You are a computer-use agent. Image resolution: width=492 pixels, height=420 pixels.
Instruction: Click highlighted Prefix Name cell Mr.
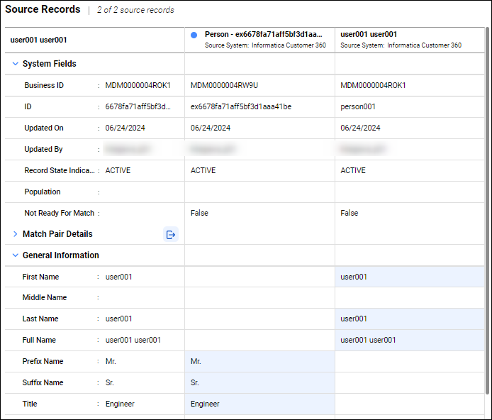point(259,362)
